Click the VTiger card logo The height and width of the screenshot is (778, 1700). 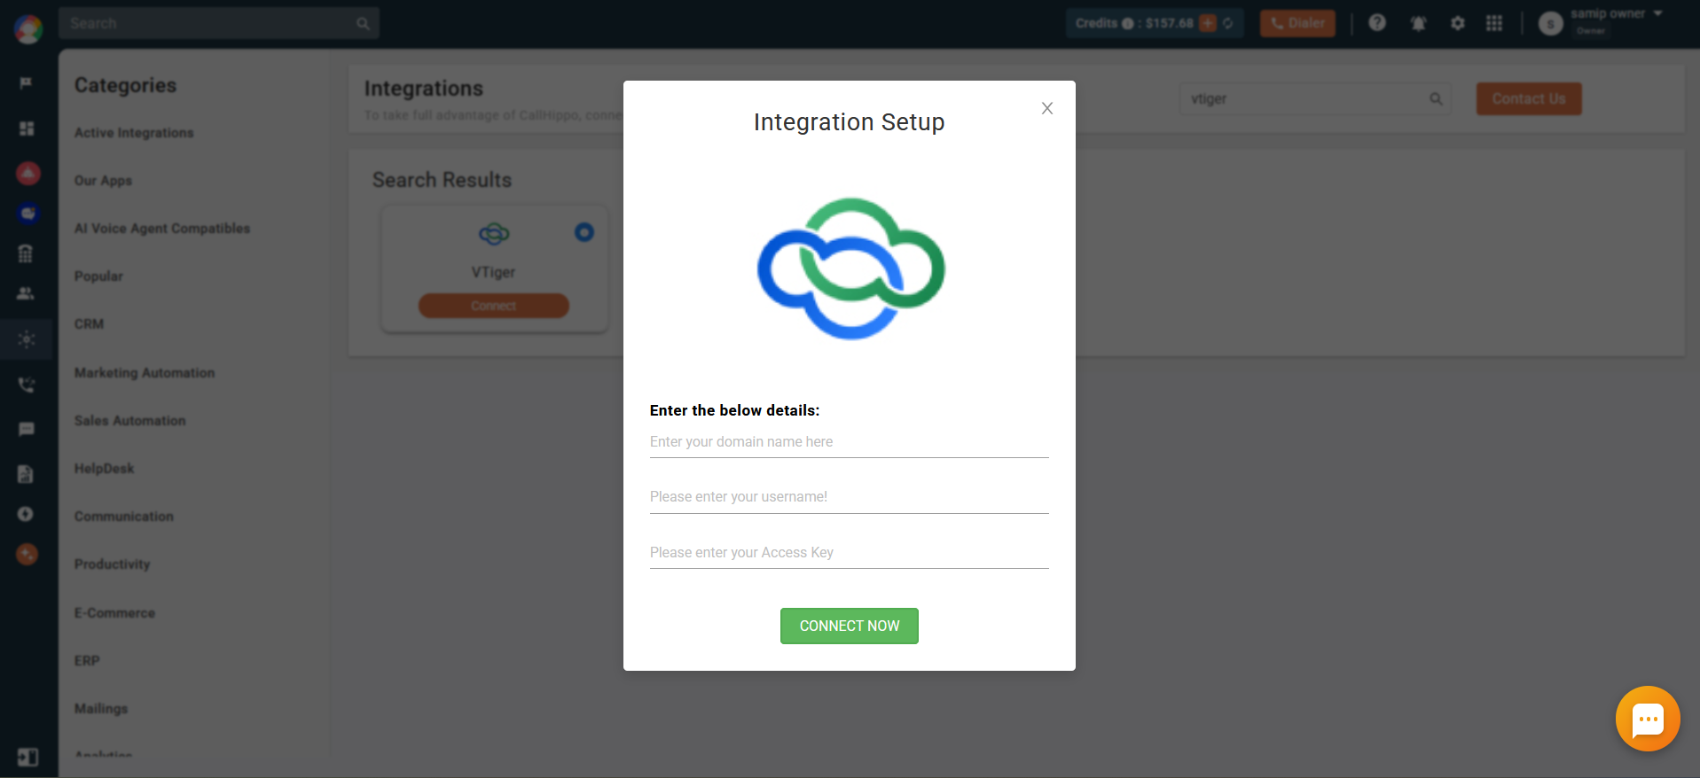pyautogui.click(x=494, y=234)
